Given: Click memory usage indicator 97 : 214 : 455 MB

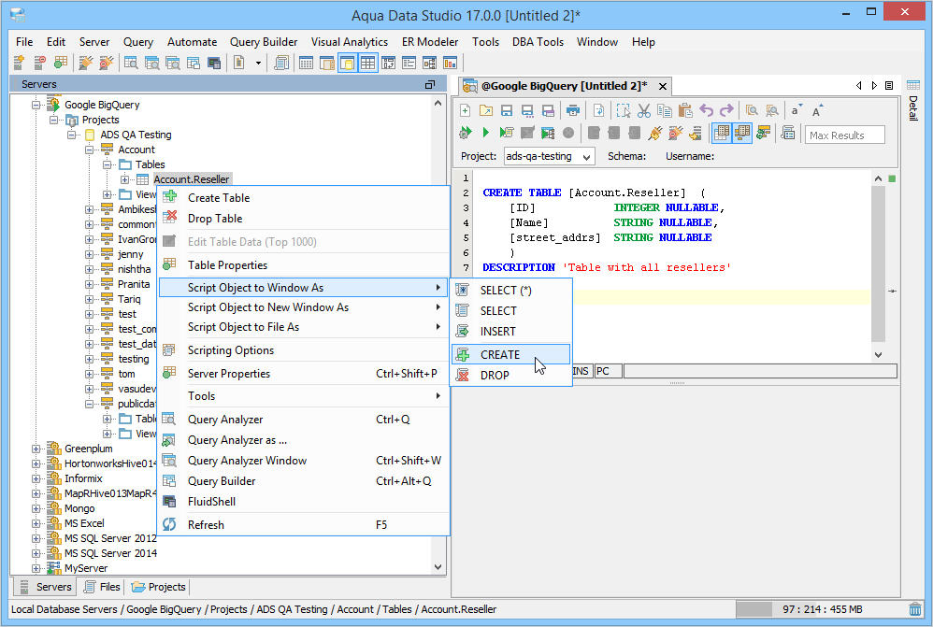Looking at the screenshot, I should pyautogui.click(x=822, y=609).
